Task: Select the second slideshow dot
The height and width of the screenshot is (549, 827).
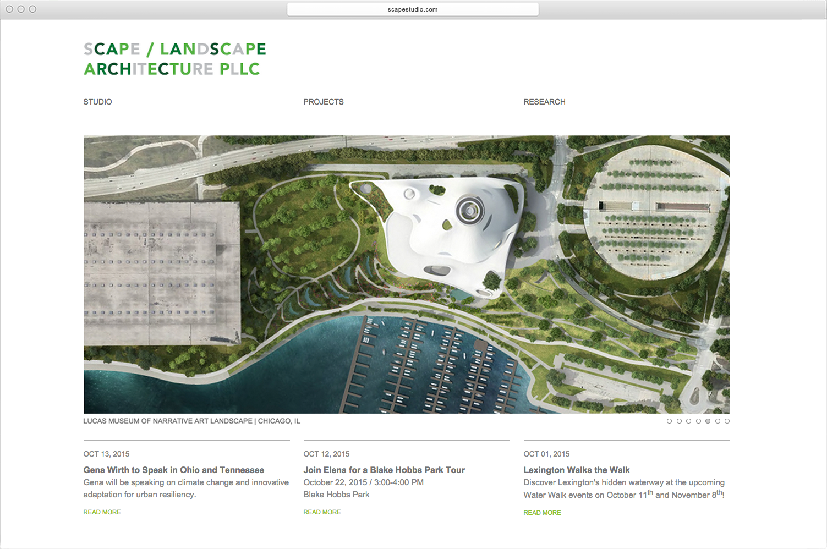Action: (x=679, y=421)
